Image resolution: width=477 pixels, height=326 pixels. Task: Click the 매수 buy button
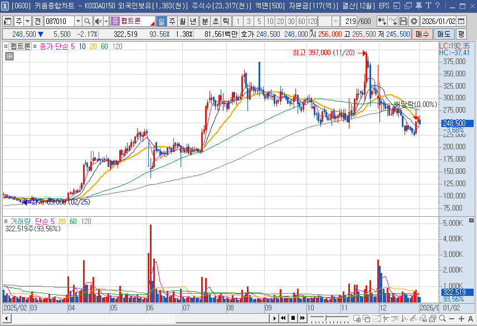tap(422, 34)
